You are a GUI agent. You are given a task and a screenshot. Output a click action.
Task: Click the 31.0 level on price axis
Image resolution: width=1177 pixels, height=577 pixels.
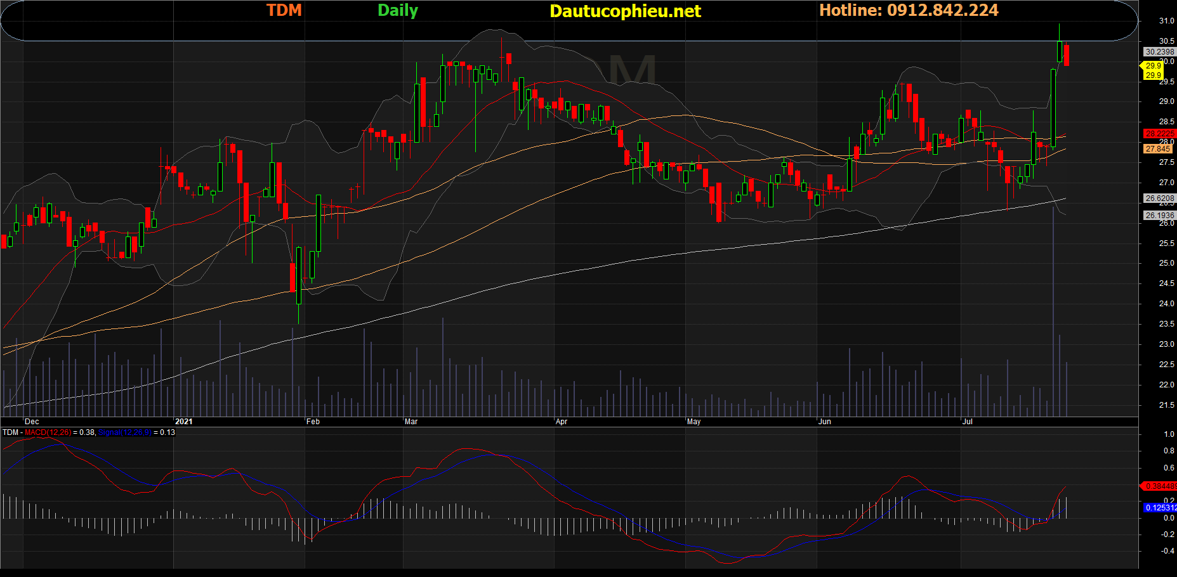[x=1166, y=21]
